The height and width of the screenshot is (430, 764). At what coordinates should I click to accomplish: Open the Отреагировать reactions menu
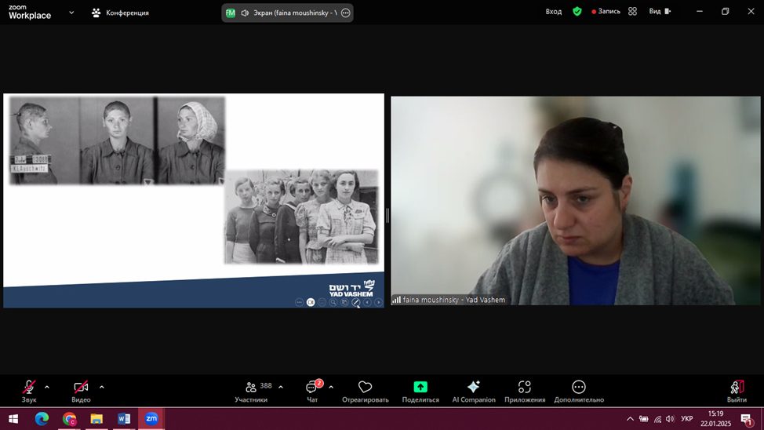point(365,391)
